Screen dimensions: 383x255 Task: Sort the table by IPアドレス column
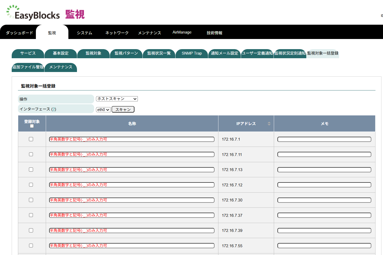click(x=269, y=123)
